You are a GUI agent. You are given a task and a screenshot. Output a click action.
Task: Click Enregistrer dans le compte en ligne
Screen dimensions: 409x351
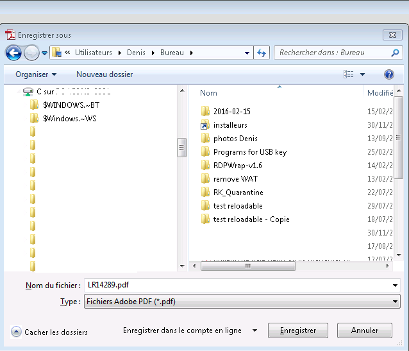click(x=182, y=330)
